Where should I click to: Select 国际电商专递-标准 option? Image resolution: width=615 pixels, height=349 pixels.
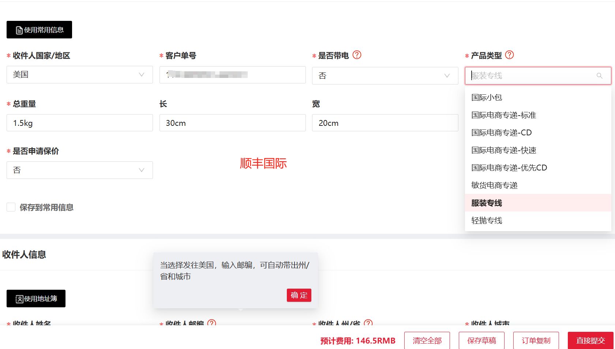pyautogui.click(x=538, y=115)
